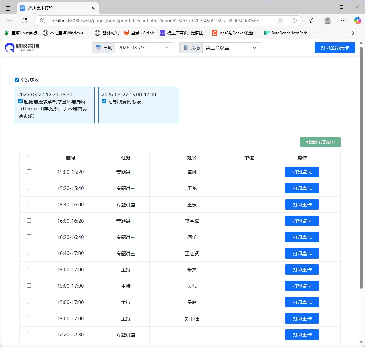Viewport: 365px width, 347px height.
Task: Open site information icon in address bar
Action: tap(43, 21)
